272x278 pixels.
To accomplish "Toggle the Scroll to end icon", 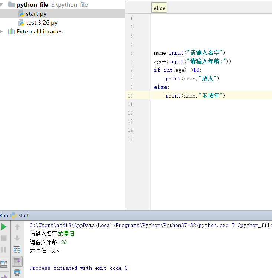I will [x=17, y=261].
